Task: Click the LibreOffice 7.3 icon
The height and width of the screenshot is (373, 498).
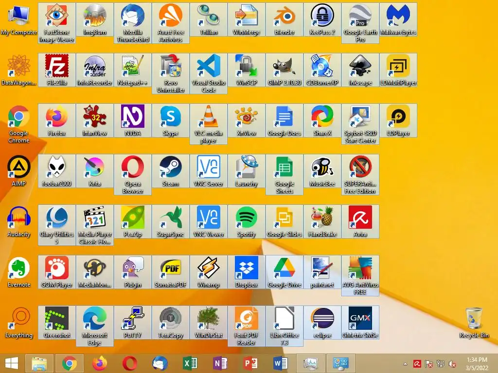Action: 285,326
